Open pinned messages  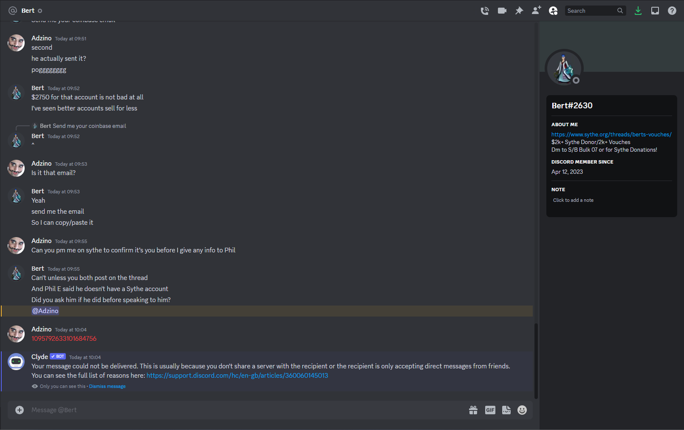[x=519, y=11]
